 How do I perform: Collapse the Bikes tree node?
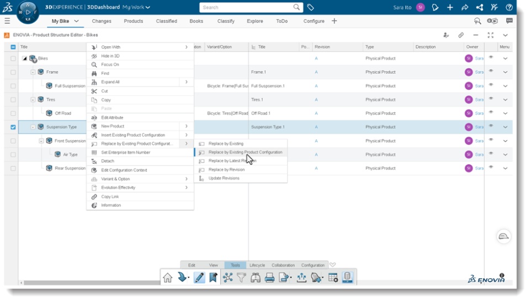click(x=25, y=58)
